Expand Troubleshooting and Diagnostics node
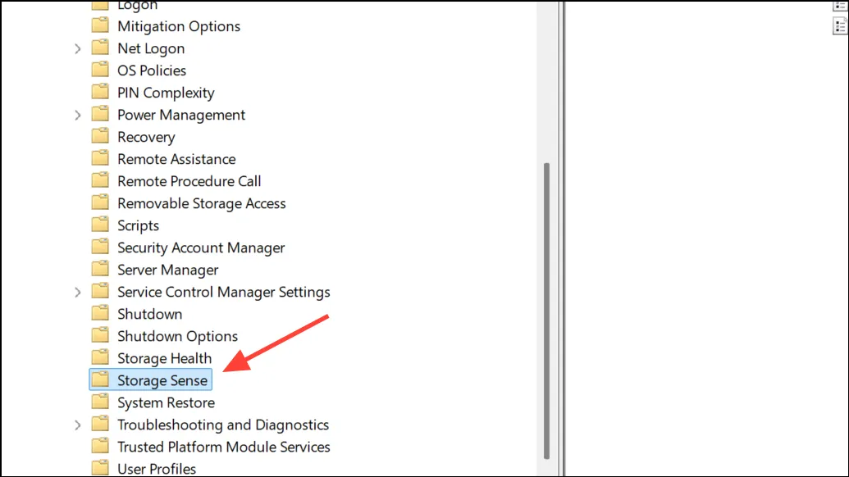 click(x=77, y=425)
